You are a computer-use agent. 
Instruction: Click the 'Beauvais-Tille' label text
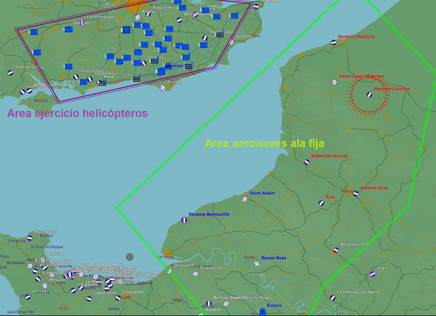tap(356, 244)
